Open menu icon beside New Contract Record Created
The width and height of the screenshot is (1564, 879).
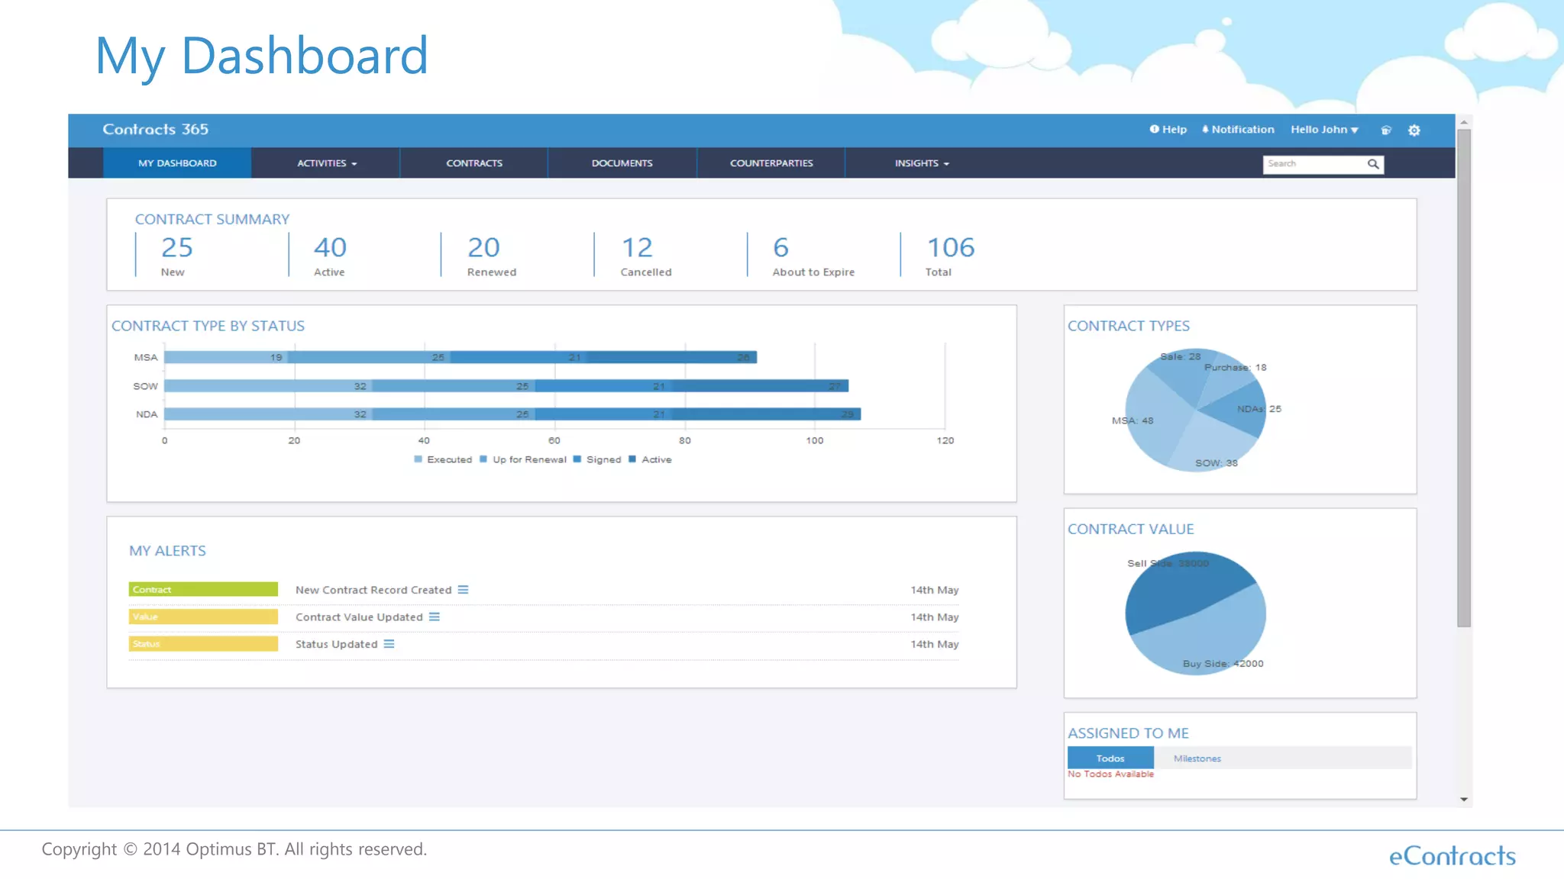[463, 590]
